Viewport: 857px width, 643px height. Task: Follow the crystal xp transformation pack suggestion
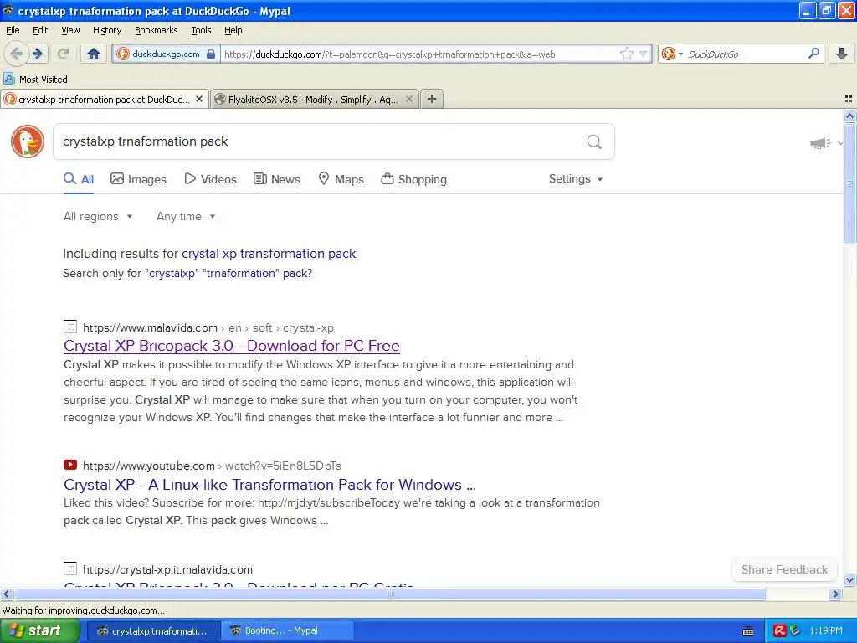coord(269,254)
